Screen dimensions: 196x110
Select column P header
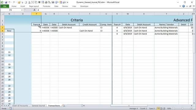(x=36, y=14)
